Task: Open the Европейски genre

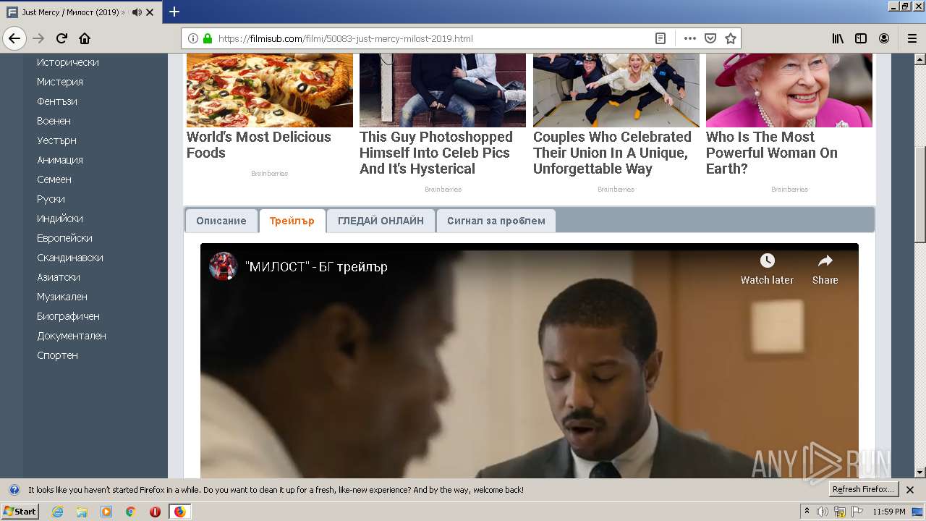Action: click(64, 238)
